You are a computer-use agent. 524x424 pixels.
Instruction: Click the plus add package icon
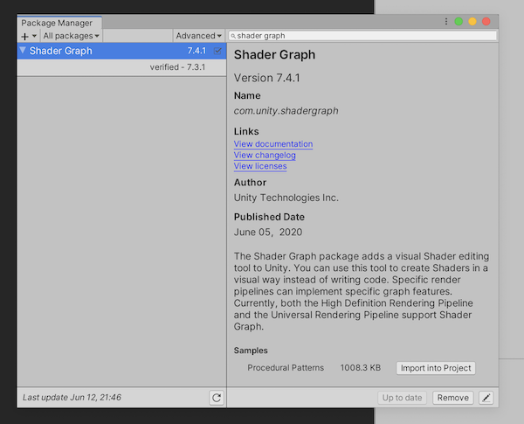(25, 36)
